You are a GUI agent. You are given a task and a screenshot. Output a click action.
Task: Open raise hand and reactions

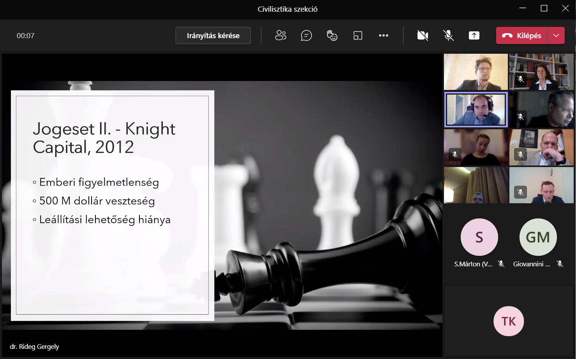332,35
